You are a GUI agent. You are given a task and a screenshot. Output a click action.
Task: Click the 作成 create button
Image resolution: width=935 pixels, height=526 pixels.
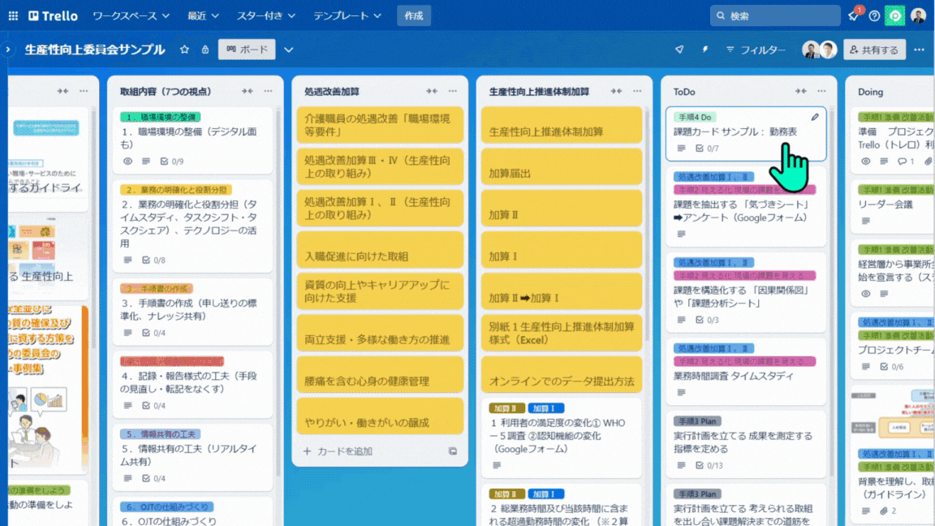(x=414, y=16)
